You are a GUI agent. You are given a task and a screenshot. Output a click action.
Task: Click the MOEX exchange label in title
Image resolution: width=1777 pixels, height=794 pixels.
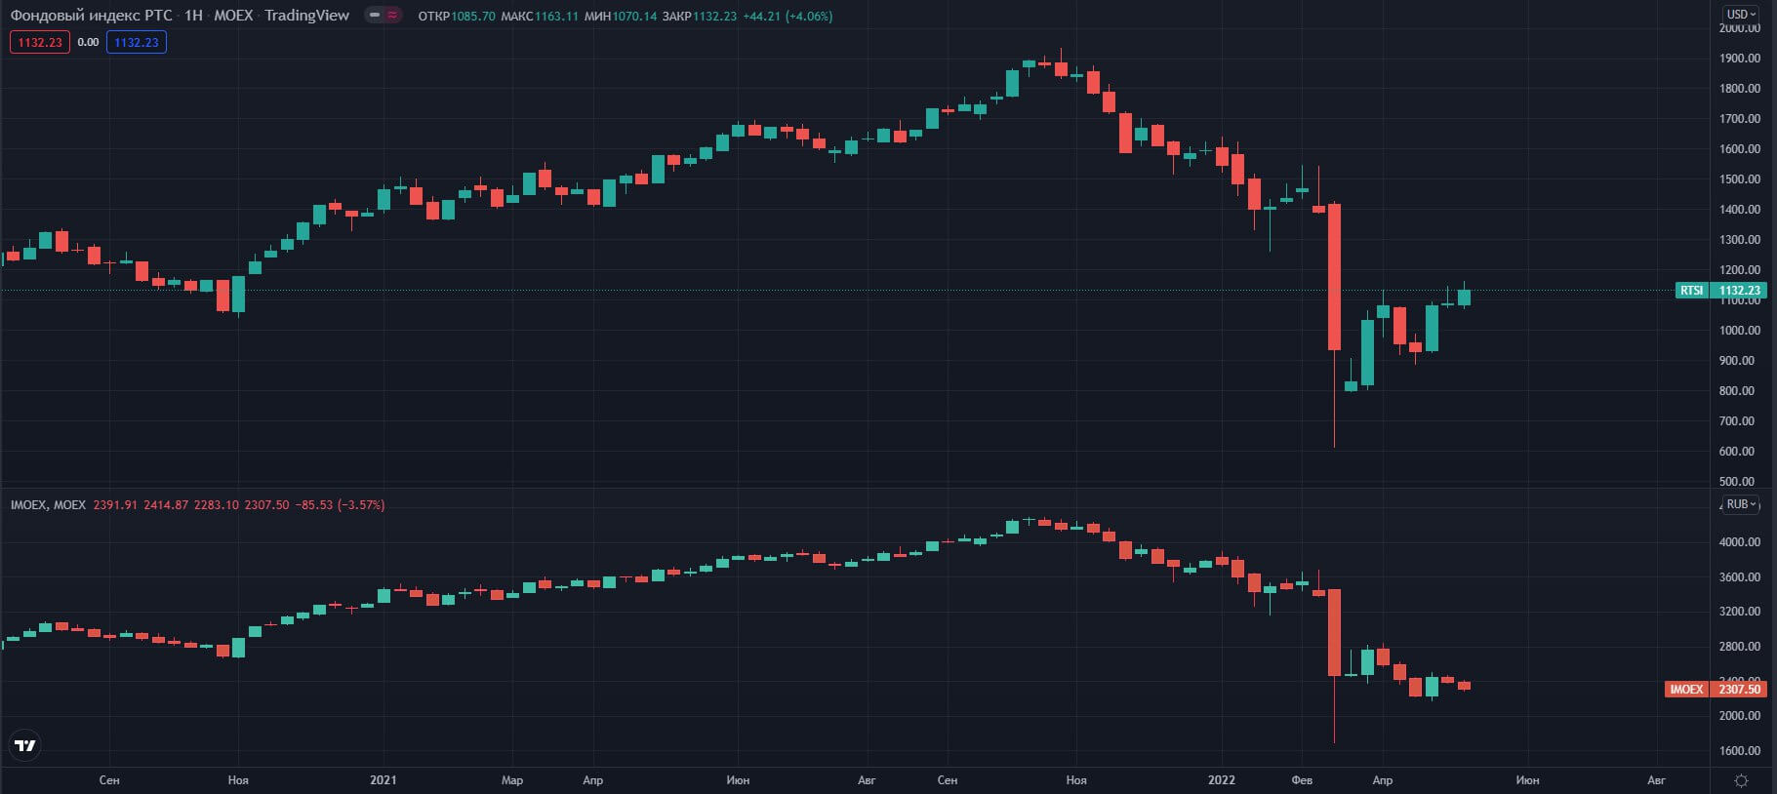click(233, 16)
